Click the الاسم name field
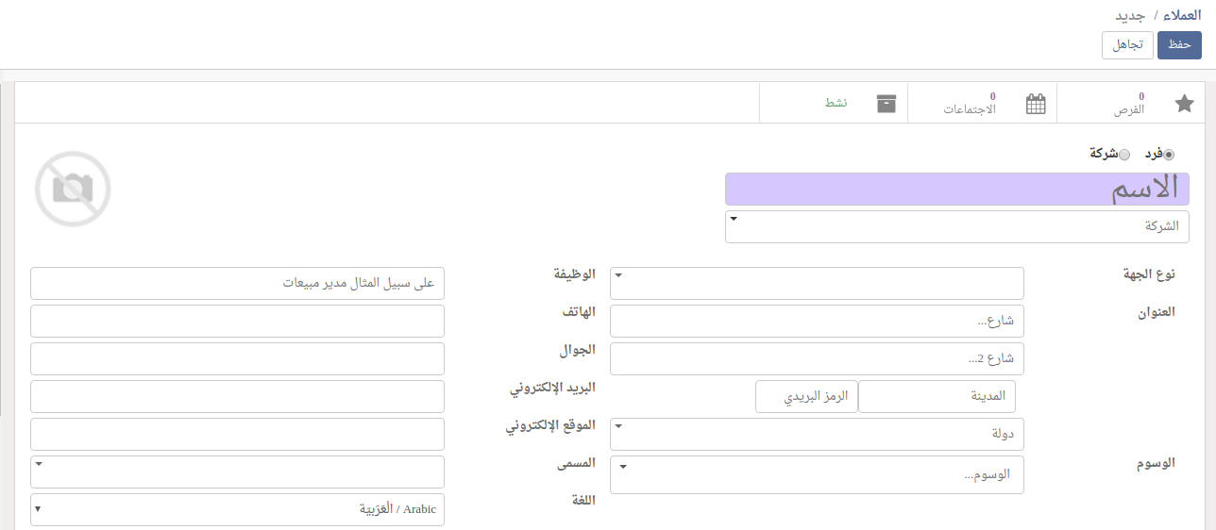The width and height of the screenshot is (1216, 530). 956,189
